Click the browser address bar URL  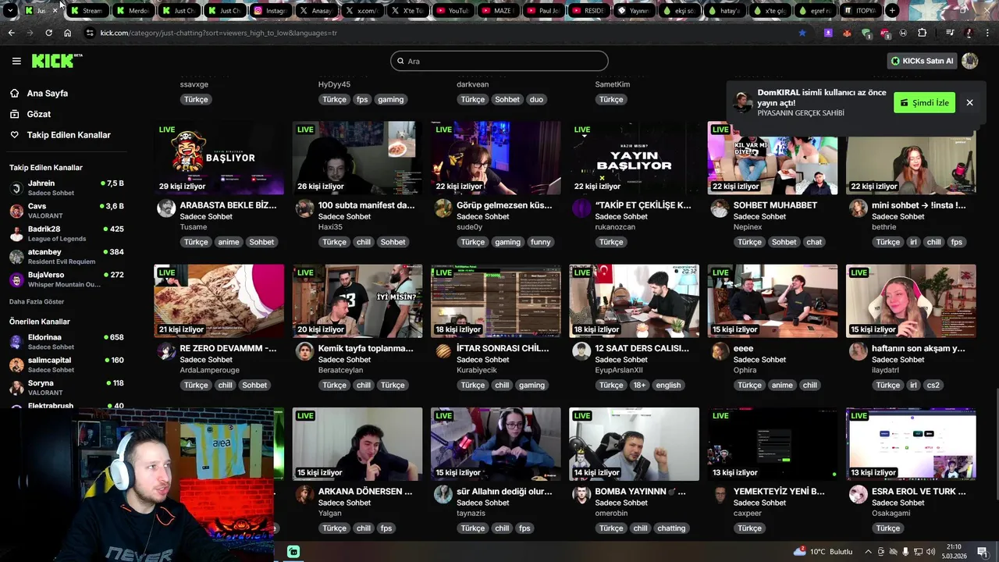pyautogui.click(x=219, y=33)
